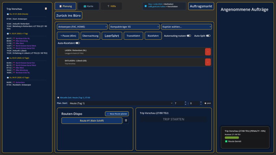Image resolution: width=276 pixels, height=155 pixels.
Task: Open the Antwerpen (FAC_HOME) port dropdown
Action: point(82,27)
